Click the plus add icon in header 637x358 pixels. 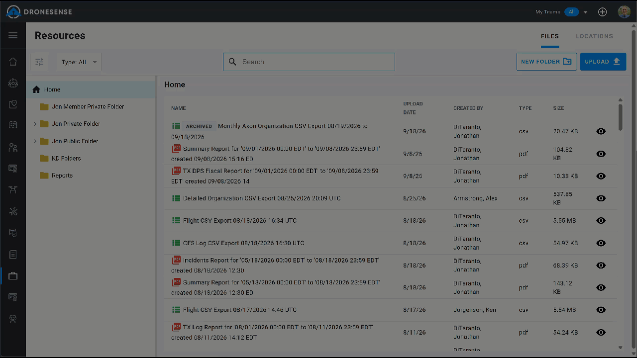(x=603, y=12)
